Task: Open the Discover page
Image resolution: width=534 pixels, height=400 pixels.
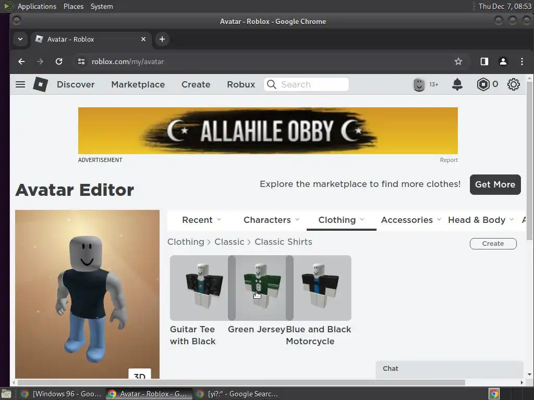Action: pyautogui.click(x=76, y=84)
